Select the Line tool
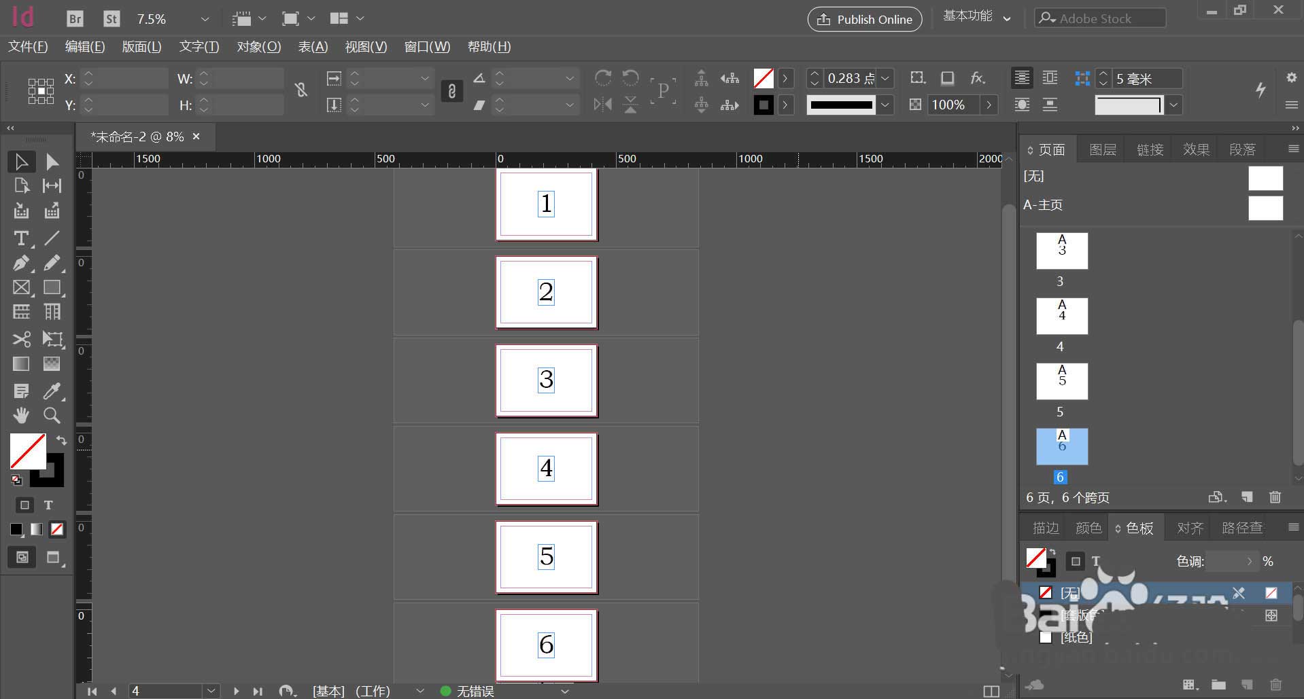This screenshot has width=1304, height=699. pyautogui.click(x=52, y=238)
